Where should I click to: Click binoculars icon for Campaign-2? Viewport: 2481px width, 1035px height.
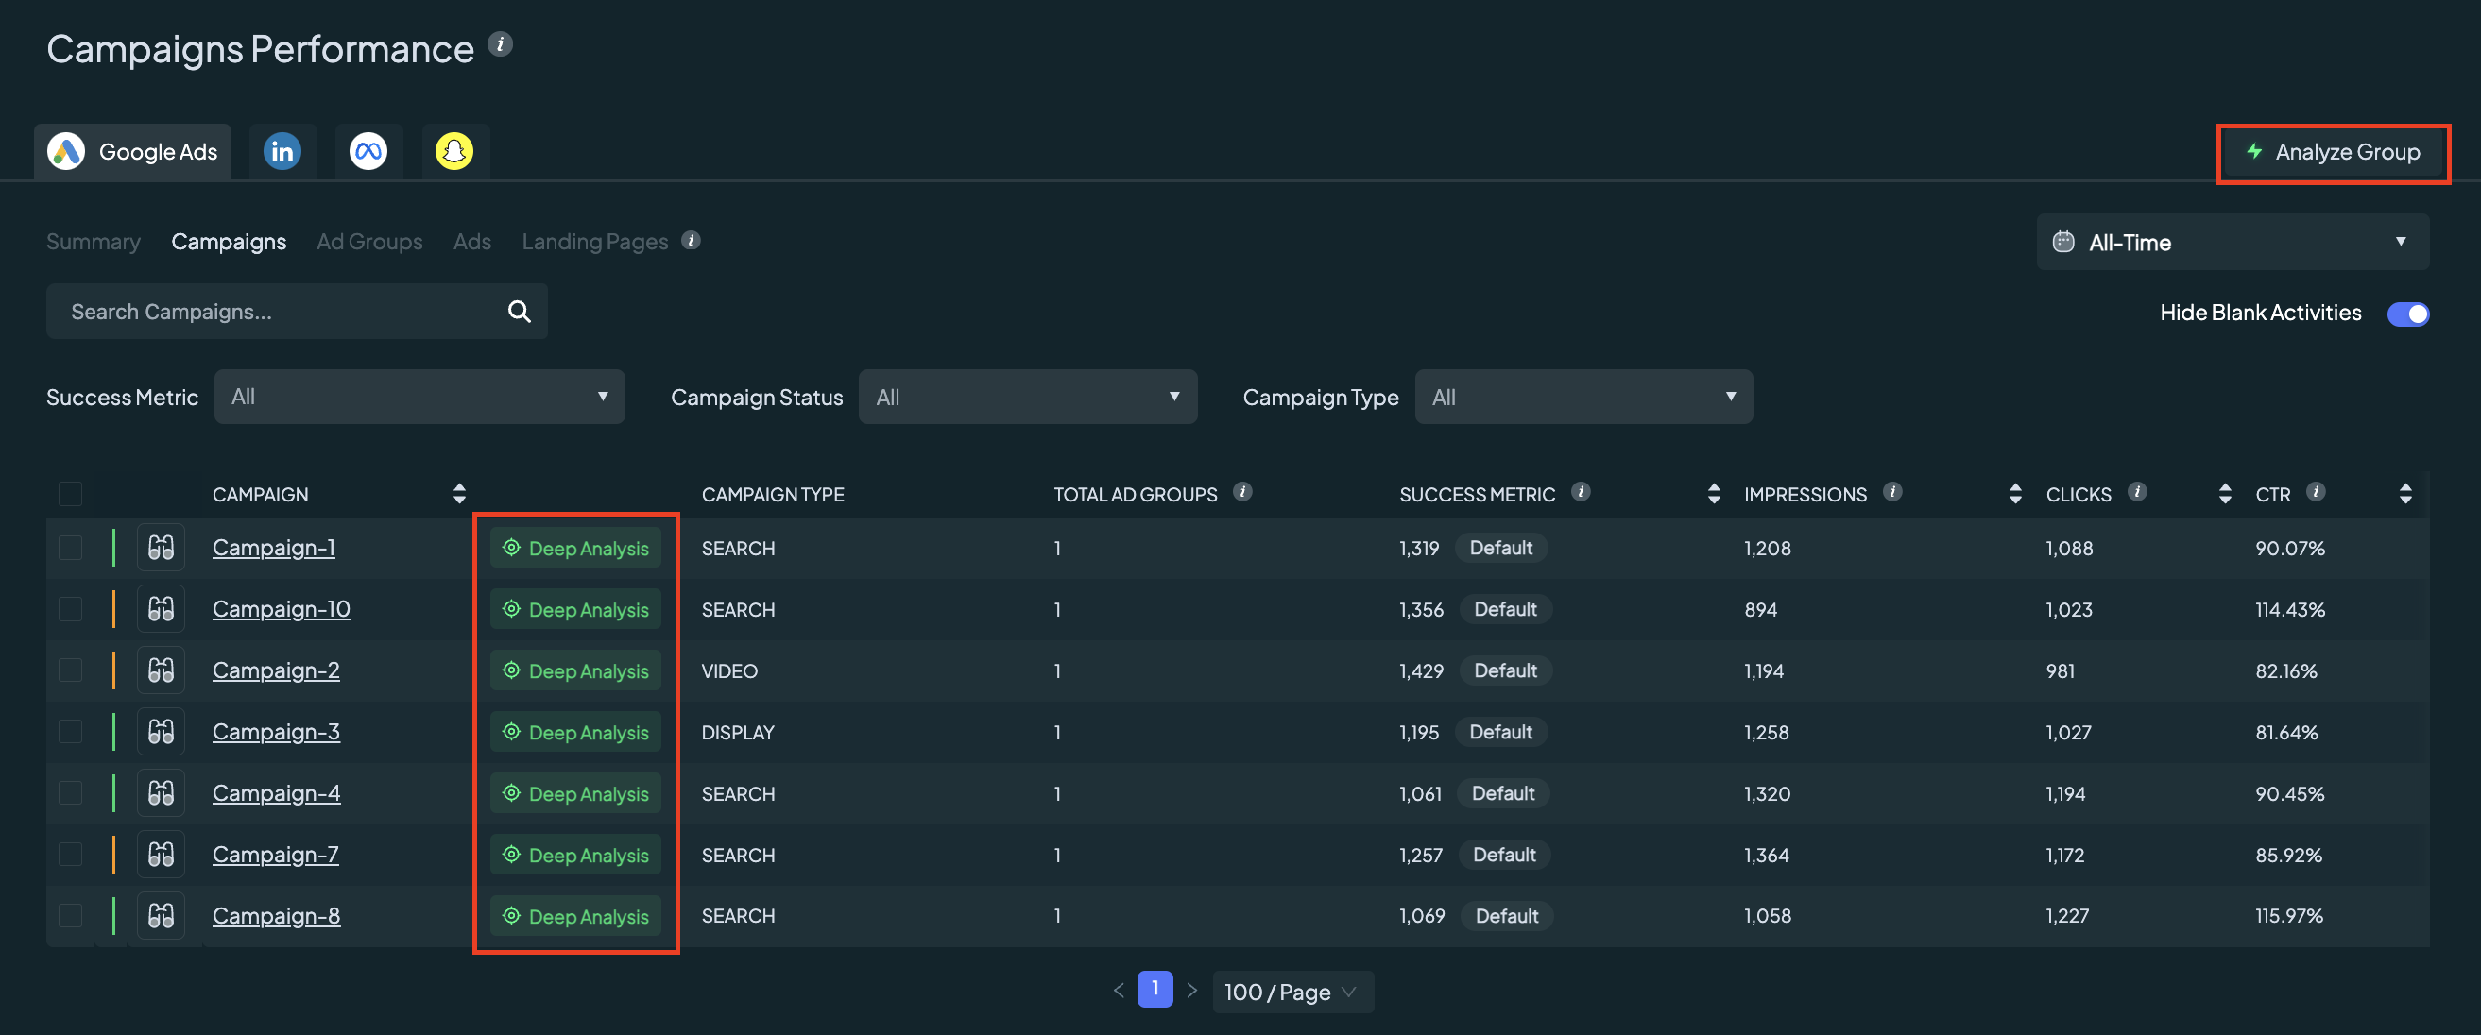(x=161, y=670)
